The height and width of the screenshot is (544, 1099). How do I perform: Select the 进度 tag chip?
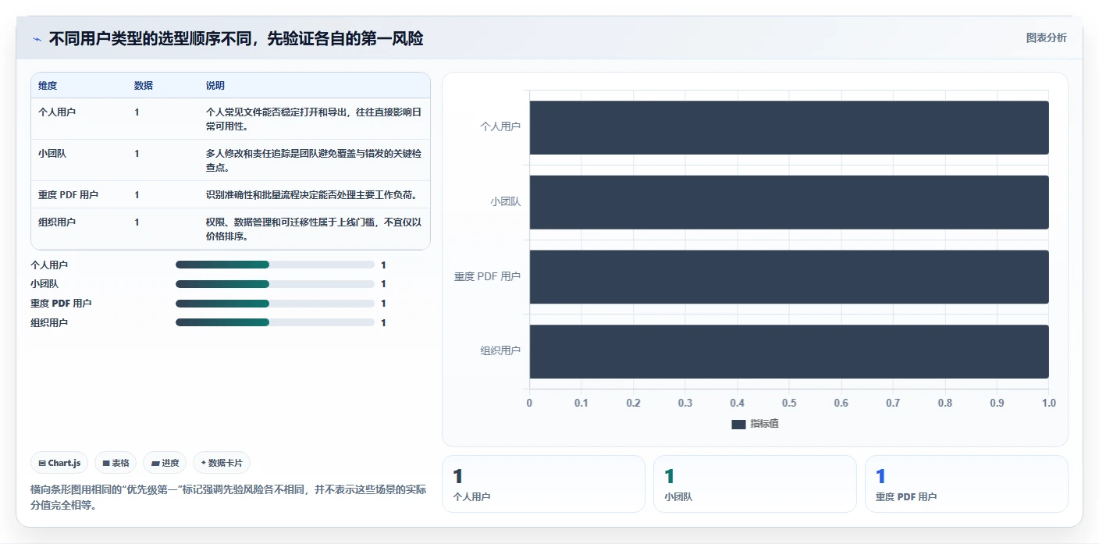tap(165, 463)
